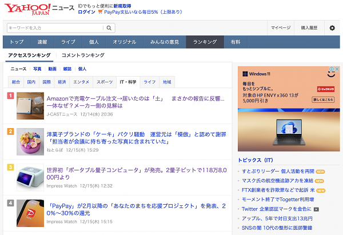
Task: Click the laptop image in Windows 11 ad
Action: click(289, 132)
